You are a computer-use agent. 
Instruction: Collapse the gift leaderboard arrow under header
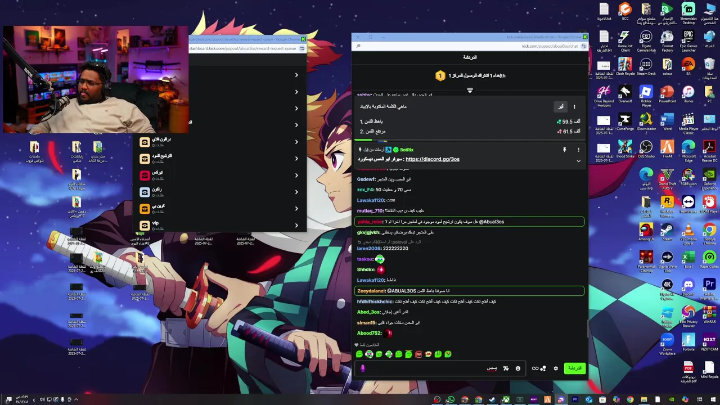click(470, 90)
